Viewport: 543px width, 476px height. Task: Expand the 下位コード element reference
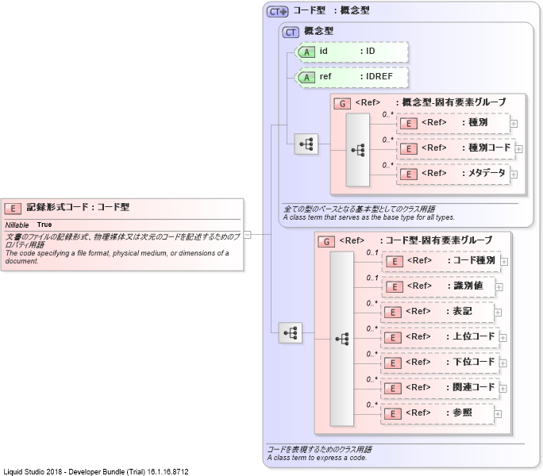point(503,363)
